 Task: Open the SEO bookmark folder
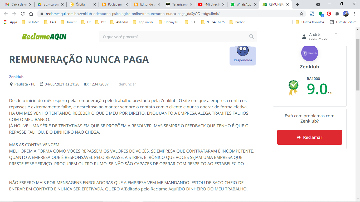tap(191, 22)
